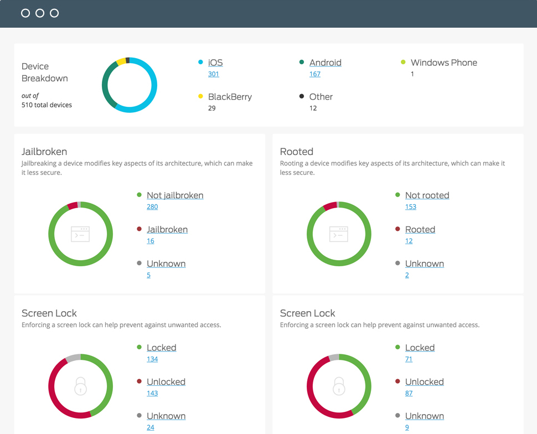Viewport: 537px width, 434px height.
Task: Open the iOS count 301 link
Action: click(213, 74)
